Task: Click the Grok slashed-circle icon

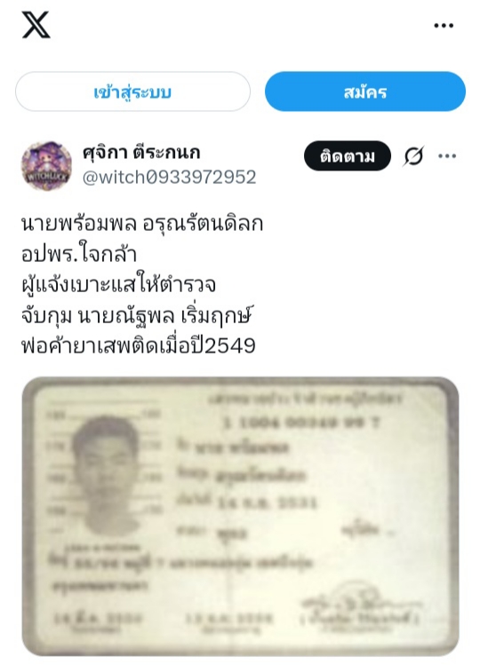Action: [413, 155]
